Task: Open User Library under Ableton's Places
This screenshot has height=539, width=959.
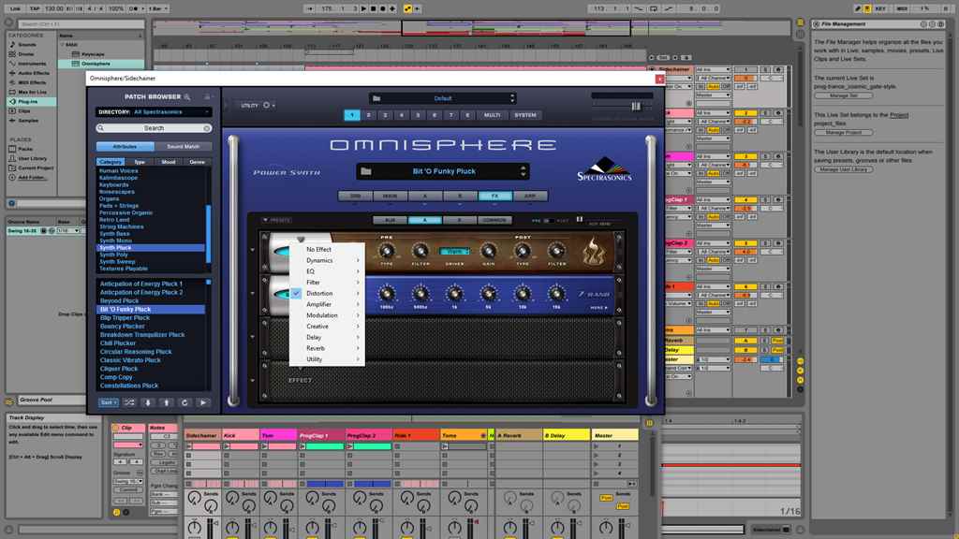Action: (x=32, y=158)
